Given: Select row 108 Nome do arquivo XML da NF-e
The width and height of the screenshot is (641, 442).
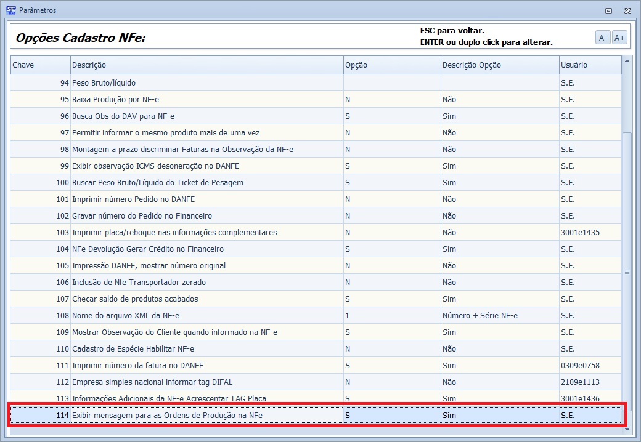Looking at the screenshot, I should tap(126, 316).
